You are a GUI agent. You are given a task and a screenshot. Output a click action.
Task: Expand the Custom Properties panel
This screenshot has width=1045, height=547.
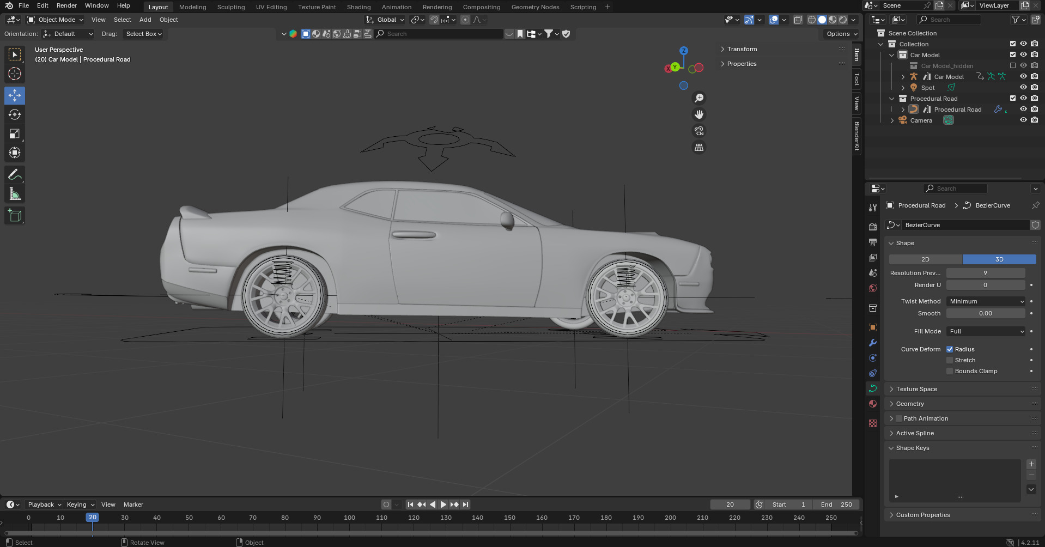(922, 515)
